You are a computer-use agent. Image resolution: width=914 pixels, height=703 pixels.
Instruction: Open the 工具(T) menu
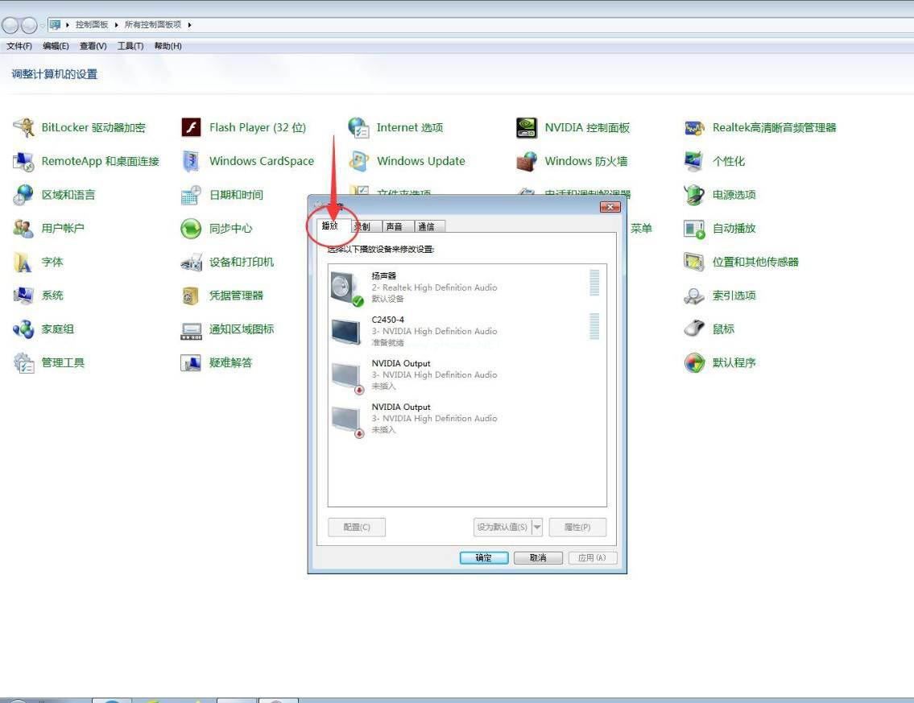130,46
